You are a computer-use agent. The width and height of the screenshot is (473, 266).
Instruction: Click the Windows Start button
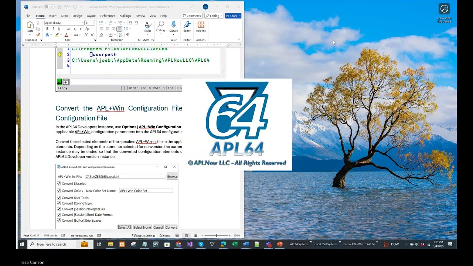pyautogui.click(x=22, y=244)
